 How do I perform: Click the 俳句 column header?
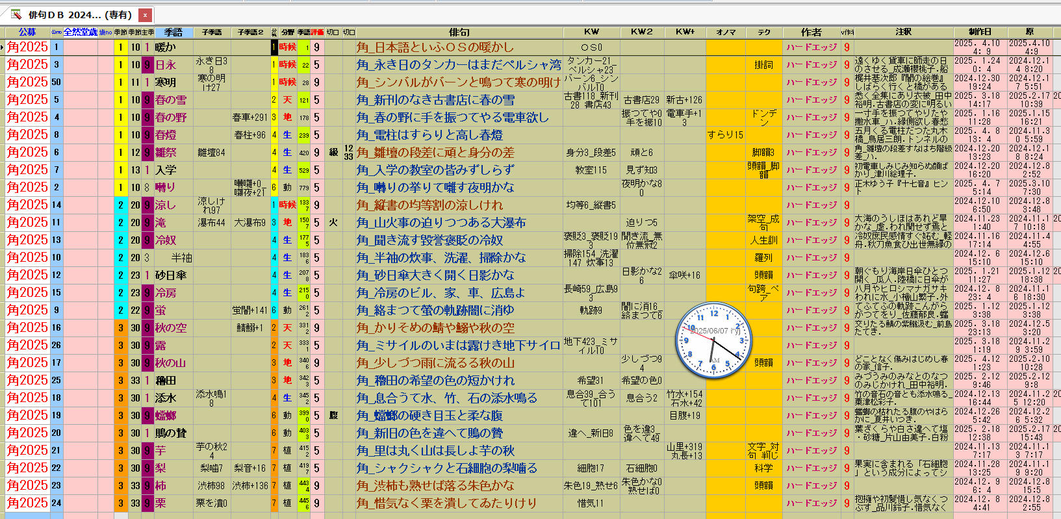tap(459, 32)
